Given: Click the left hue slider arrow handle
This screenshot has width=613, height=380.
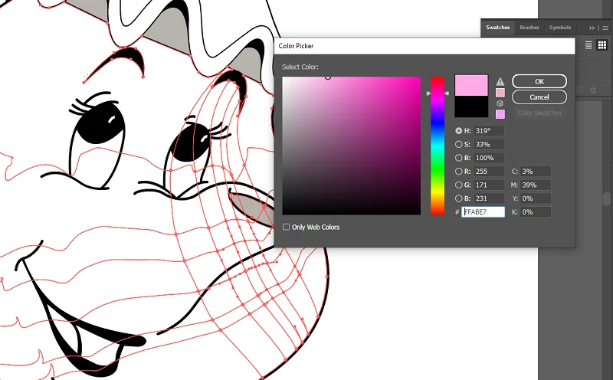Looking at the screenshot, I should tap(428, 93).
